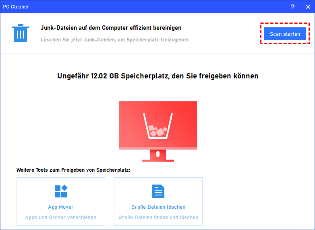Open help via the question mark icon
Image resolution: width=315 pixels, height=230 pixels.
pyautogui.click(x=292, y=7)
